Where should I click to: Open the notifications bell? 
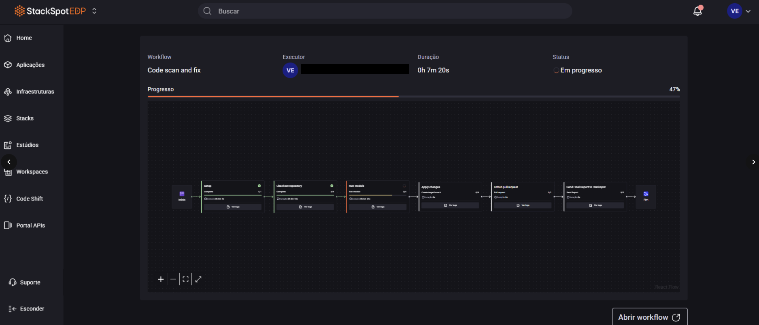pos(697,11)
